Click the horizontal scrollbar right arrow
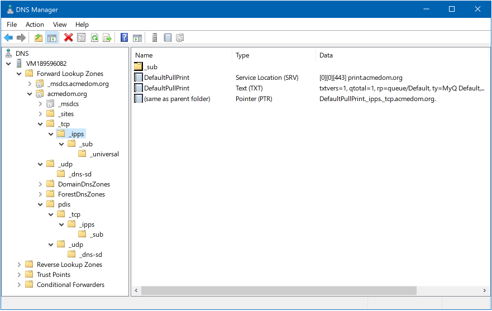 (x=484, y=291)
